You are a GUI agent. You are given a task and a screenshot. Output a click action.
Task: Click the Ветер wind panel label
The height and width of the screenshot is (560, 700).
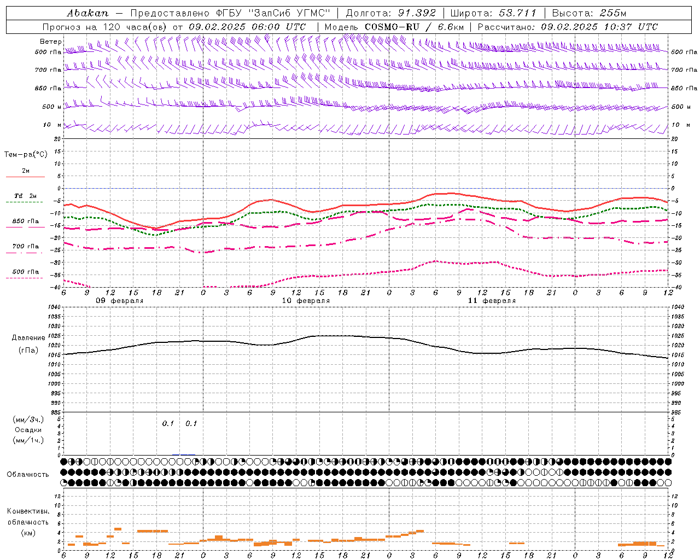[x=51, y=42]
